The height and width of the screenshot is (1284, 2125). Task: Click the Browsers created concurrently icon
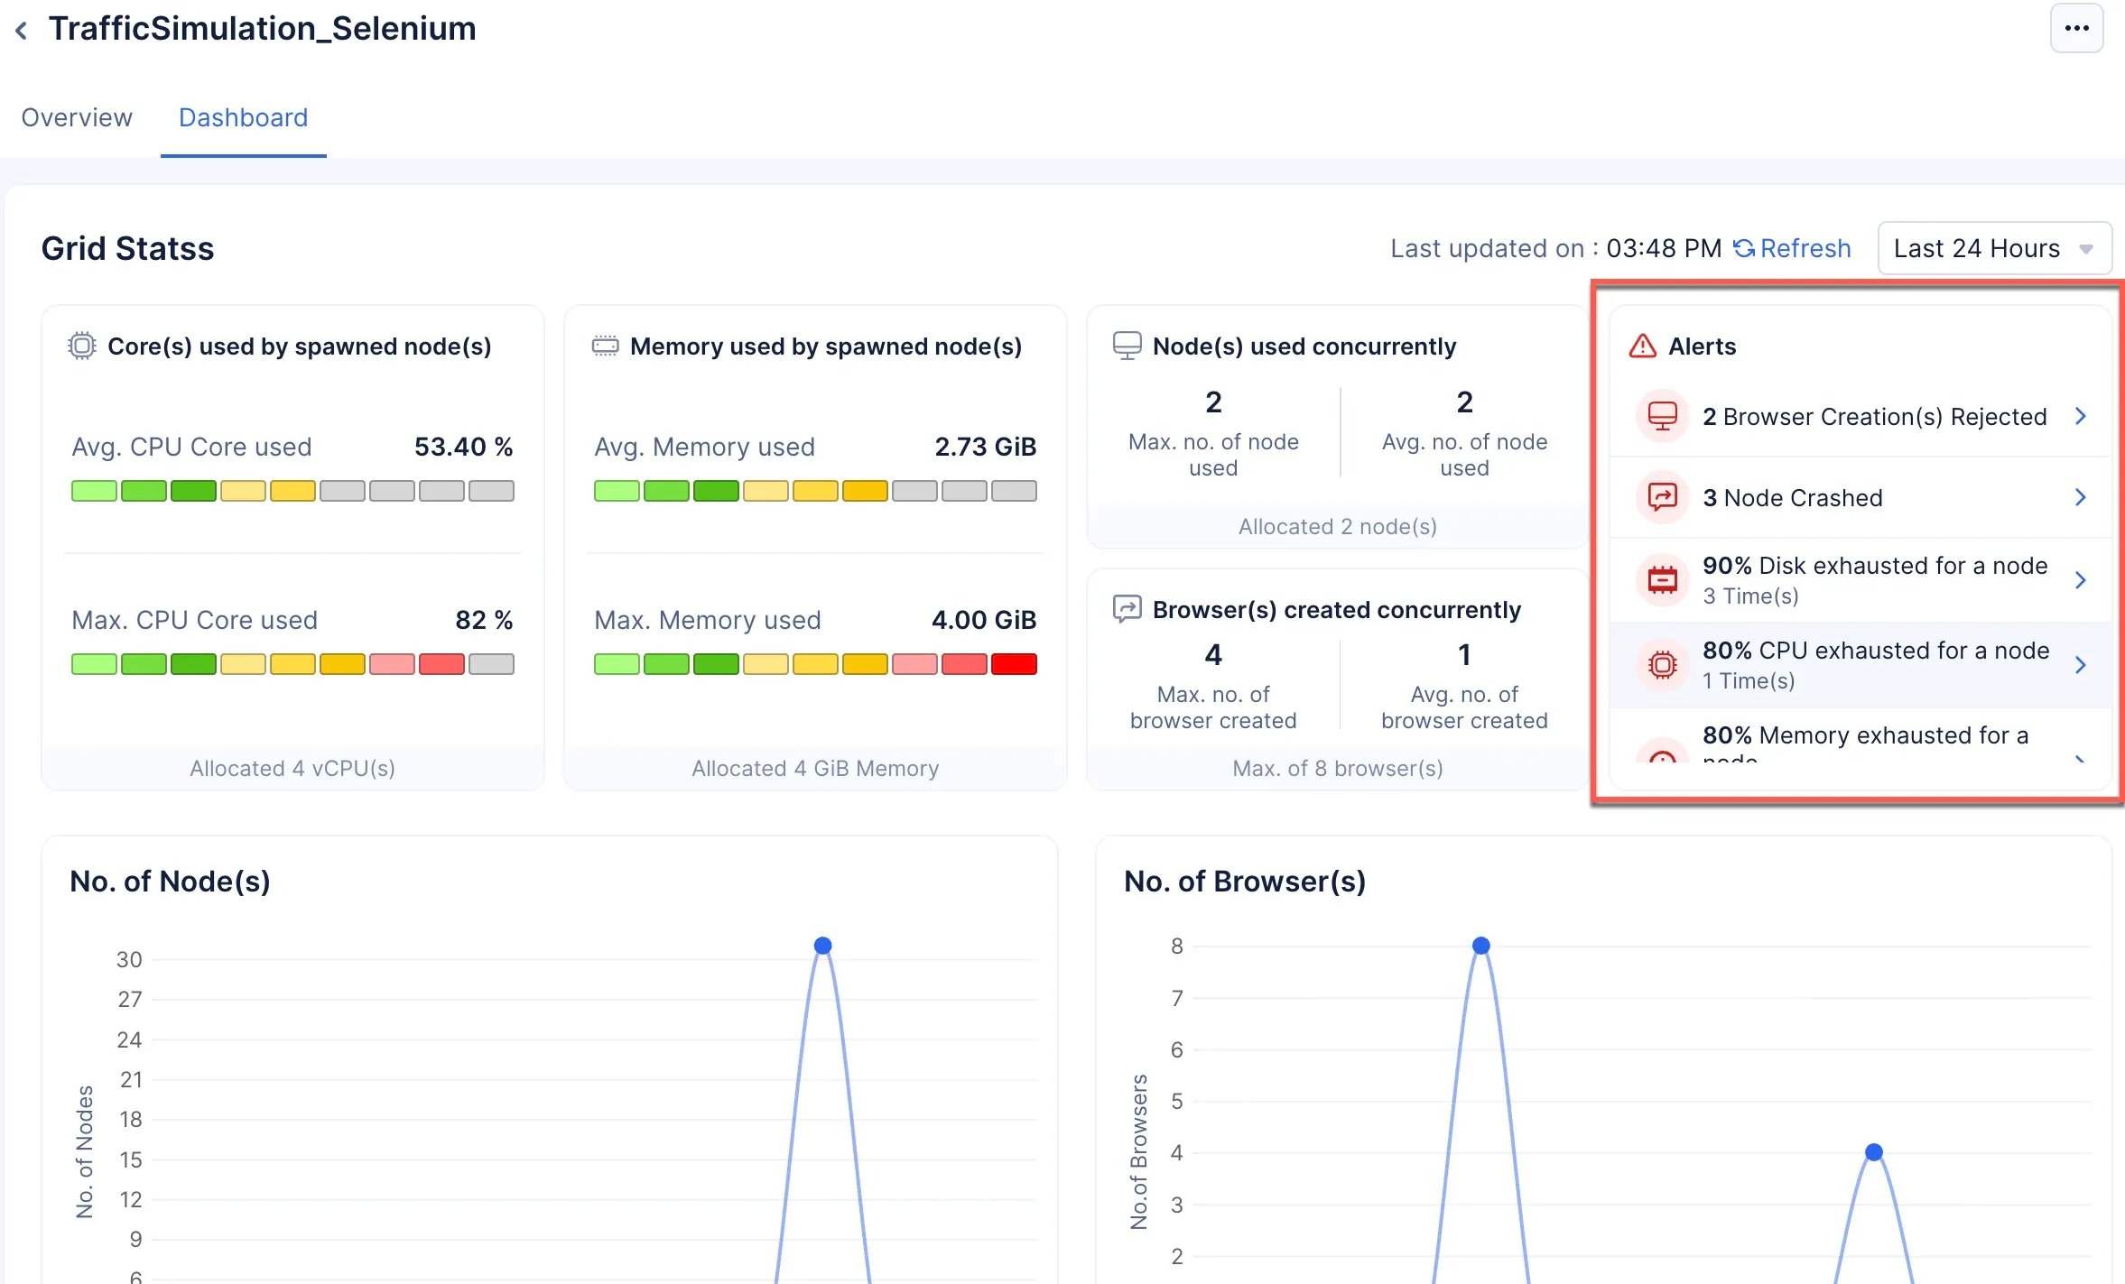point(1127,609)
